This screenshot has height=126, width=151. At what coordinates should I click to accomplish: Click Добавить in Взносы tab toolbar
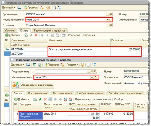tap(22, 99)
